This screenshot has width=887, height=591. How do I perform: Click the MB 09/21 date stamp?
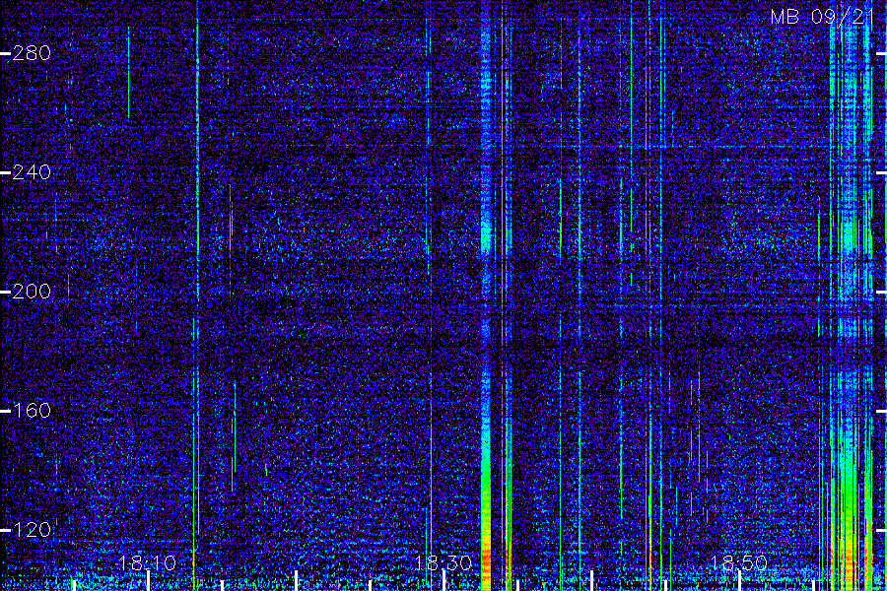[823, 17]
